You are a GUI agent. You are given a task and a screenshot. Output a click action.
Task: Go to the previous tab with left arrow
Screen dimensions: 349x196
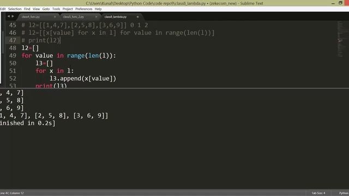(x=9, y=16)
